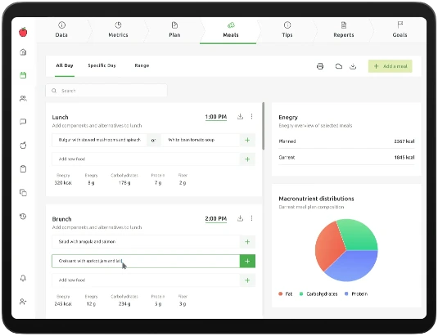Click the Planned 2567 kcal value

(404, 141)
